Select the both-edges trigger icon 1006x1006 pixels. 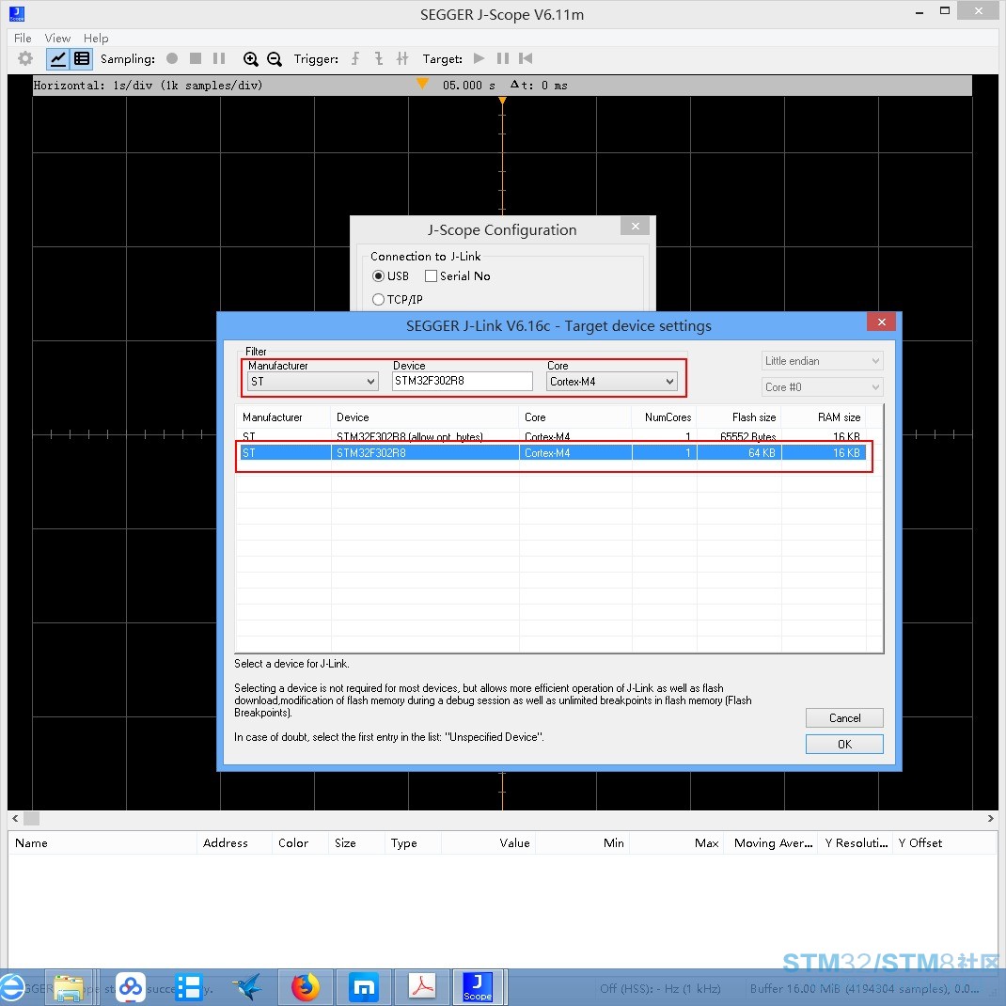point(402,59)
